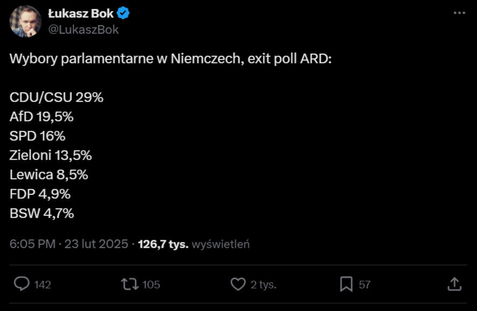Bookmark the post with bookmark icon
The height and width of the screenshot is (311, 477).
coord(346,284)
